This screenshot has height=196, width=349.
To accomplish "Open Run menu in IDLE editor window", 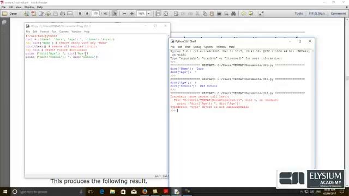I will [x=54, y=32].
